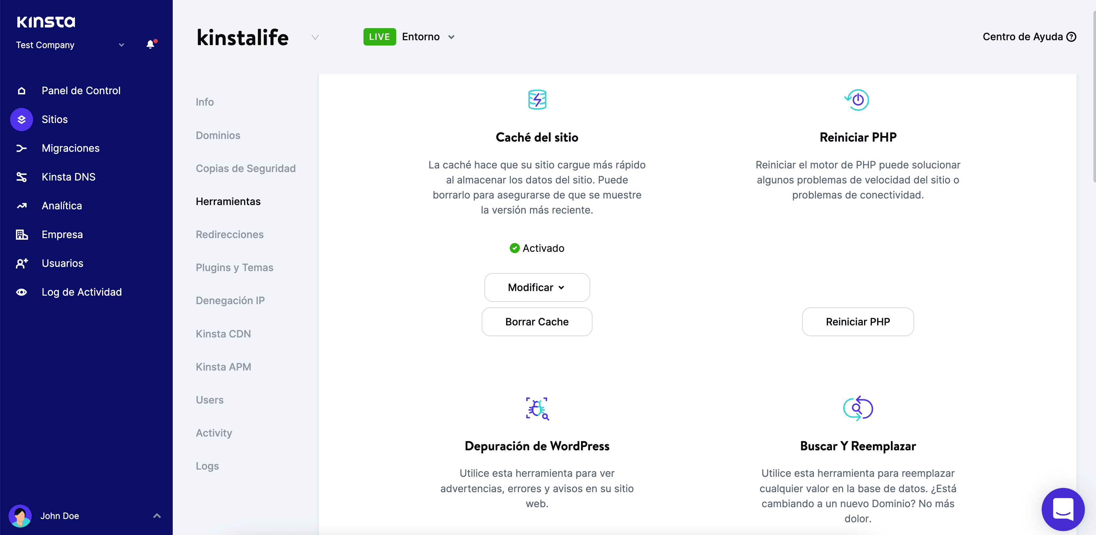Viewport: 1096px width, 535px height.
Task: Open the Redirecciones tab
Action: 229,234
